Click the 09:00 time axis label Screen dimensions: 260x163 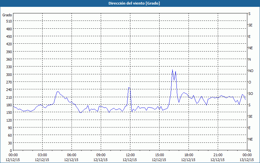click(101, 155)
